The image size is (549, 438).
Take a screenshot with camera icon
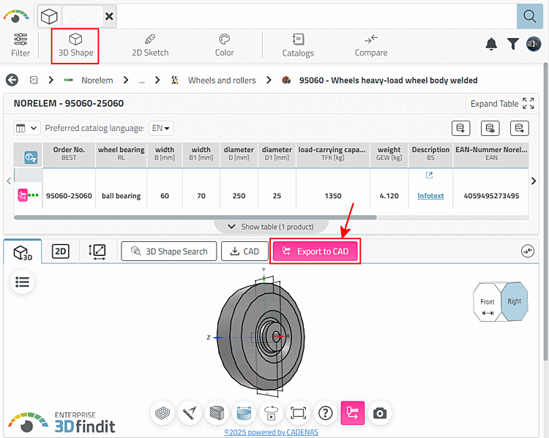pos(379,413)
